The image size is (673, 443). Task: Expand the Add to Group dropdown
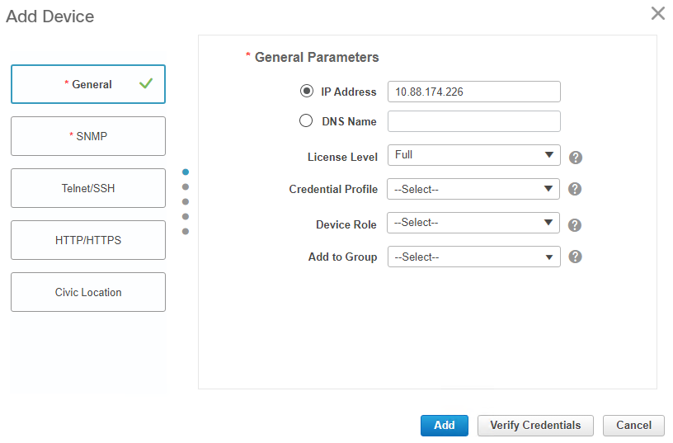(x=473, y=257)
